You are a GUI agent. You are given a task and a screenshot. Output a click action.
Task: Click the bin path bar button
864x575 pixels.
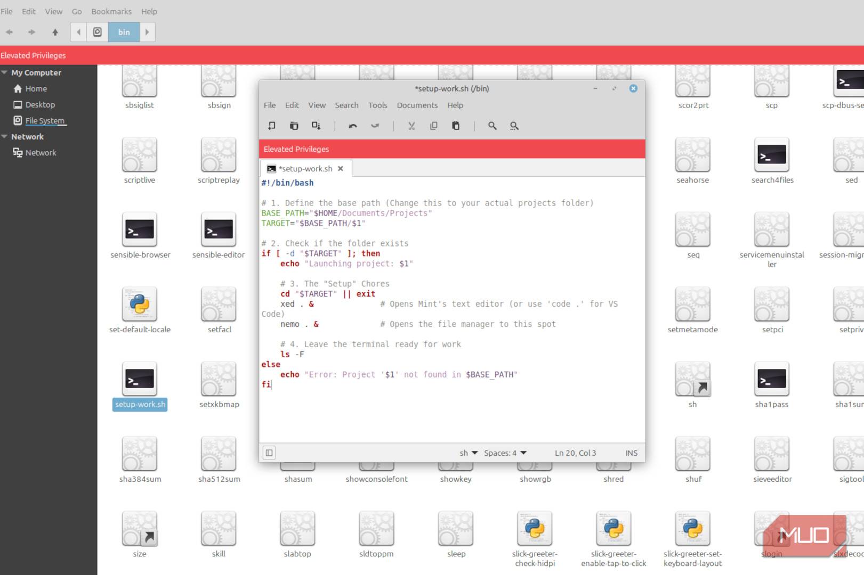click(x=124, y=32)
